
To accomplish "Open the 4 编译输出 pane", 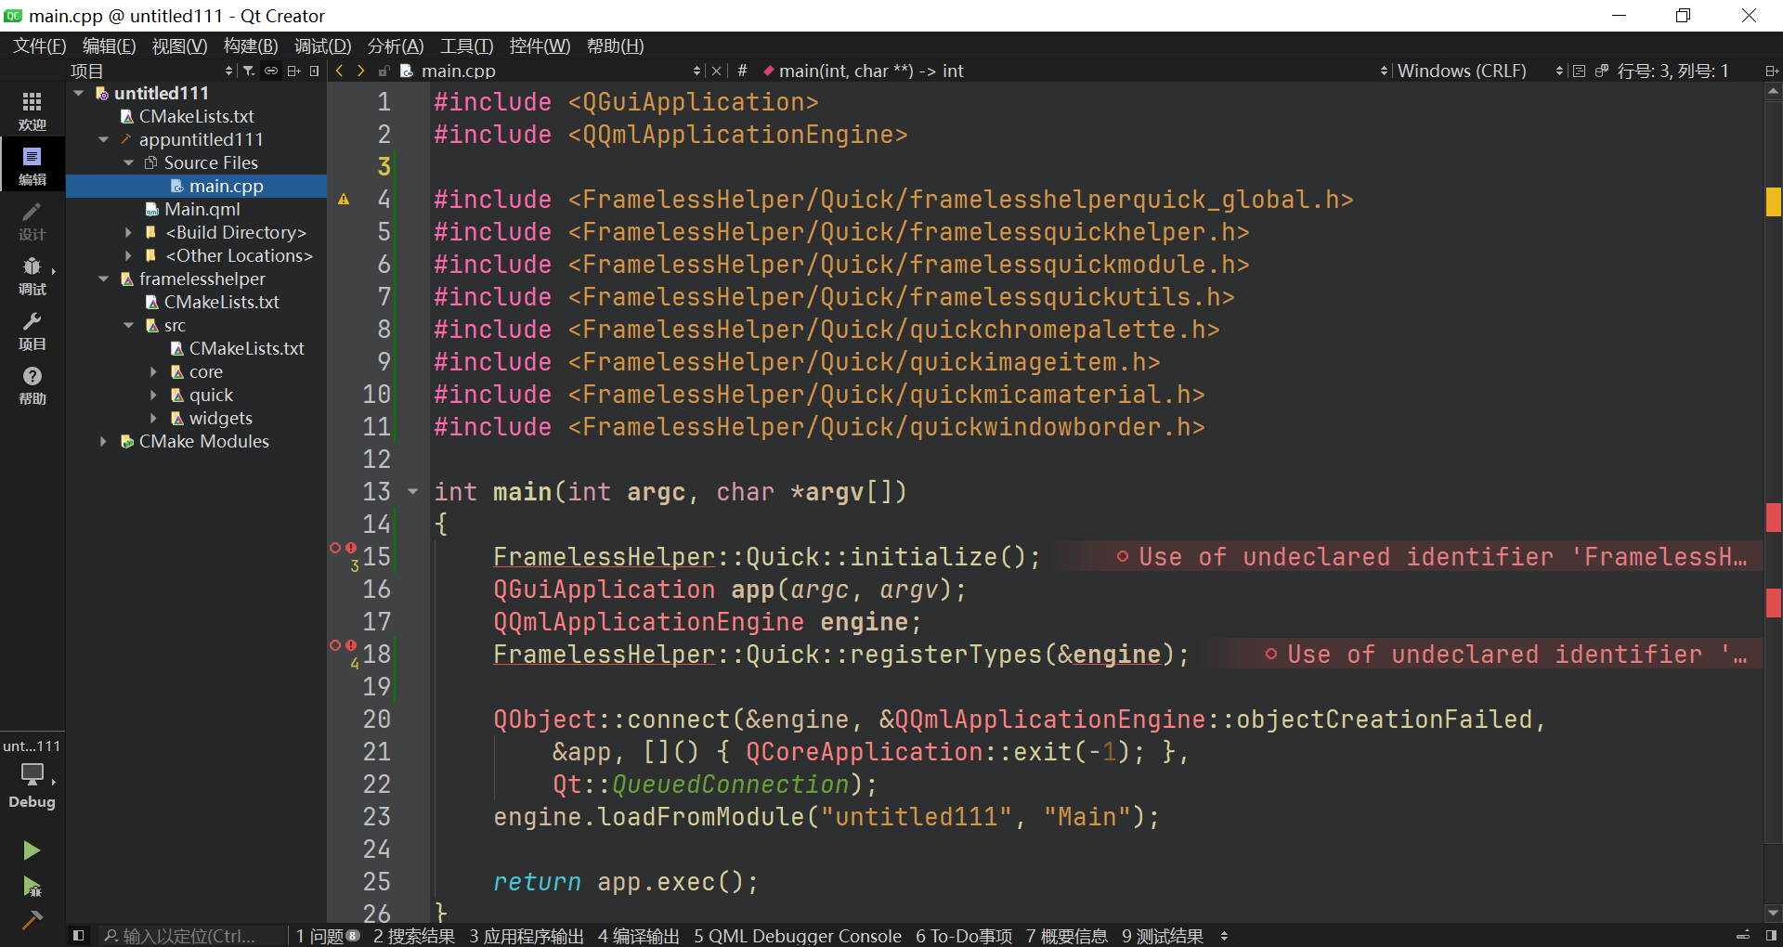I will point(639,936).
